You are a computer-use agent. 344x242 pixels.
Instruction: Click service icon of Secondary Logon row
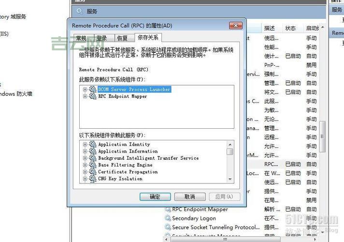pos(168,218)
